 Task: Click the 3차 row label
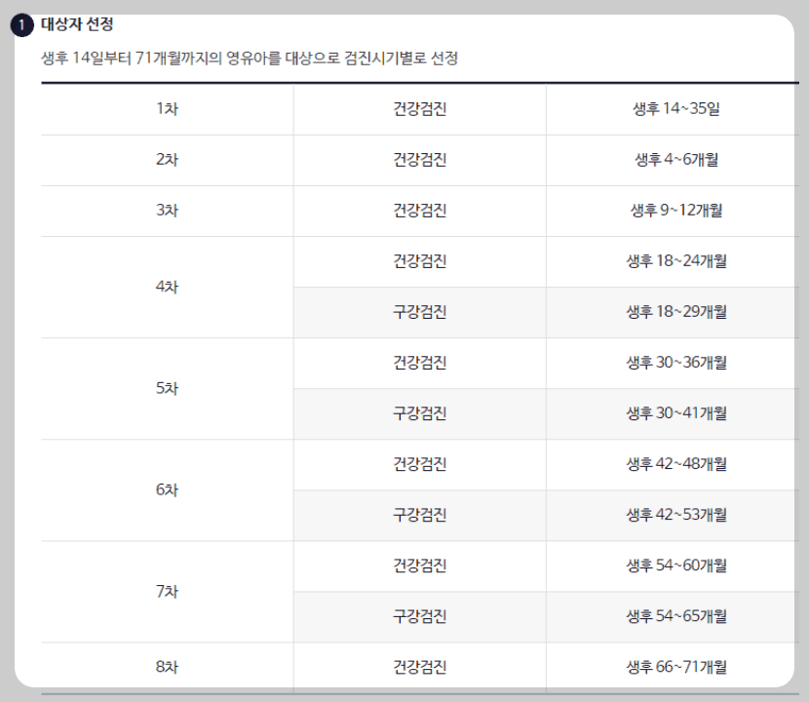point(166,211)
